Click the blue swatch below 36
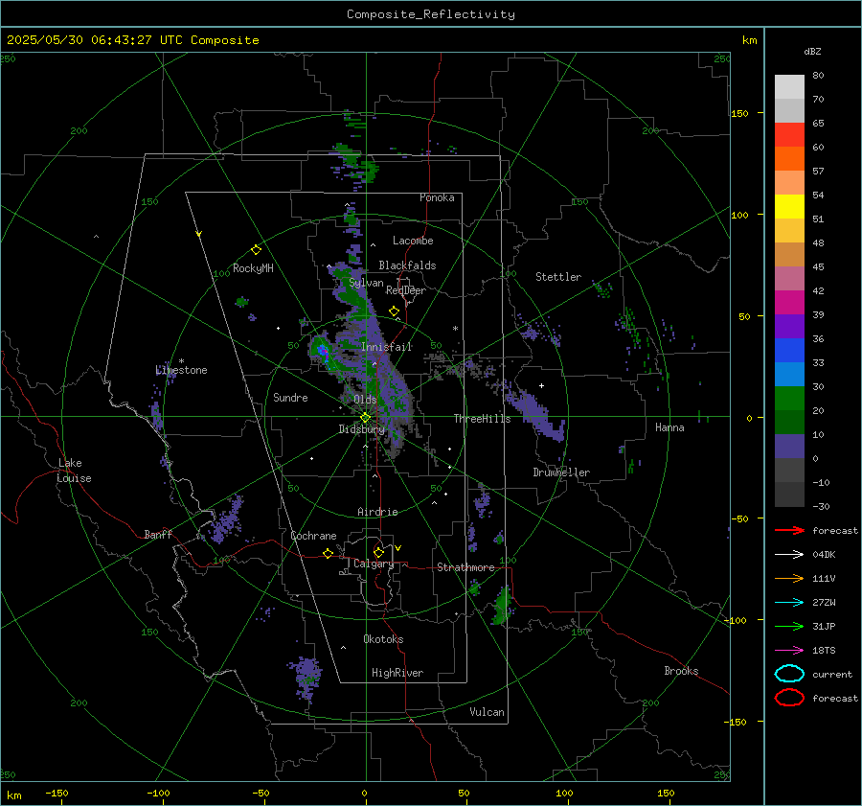 tap(789, 350)
